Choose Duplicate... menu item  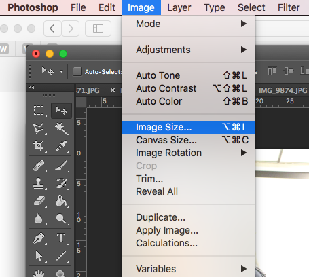[189, 217]
